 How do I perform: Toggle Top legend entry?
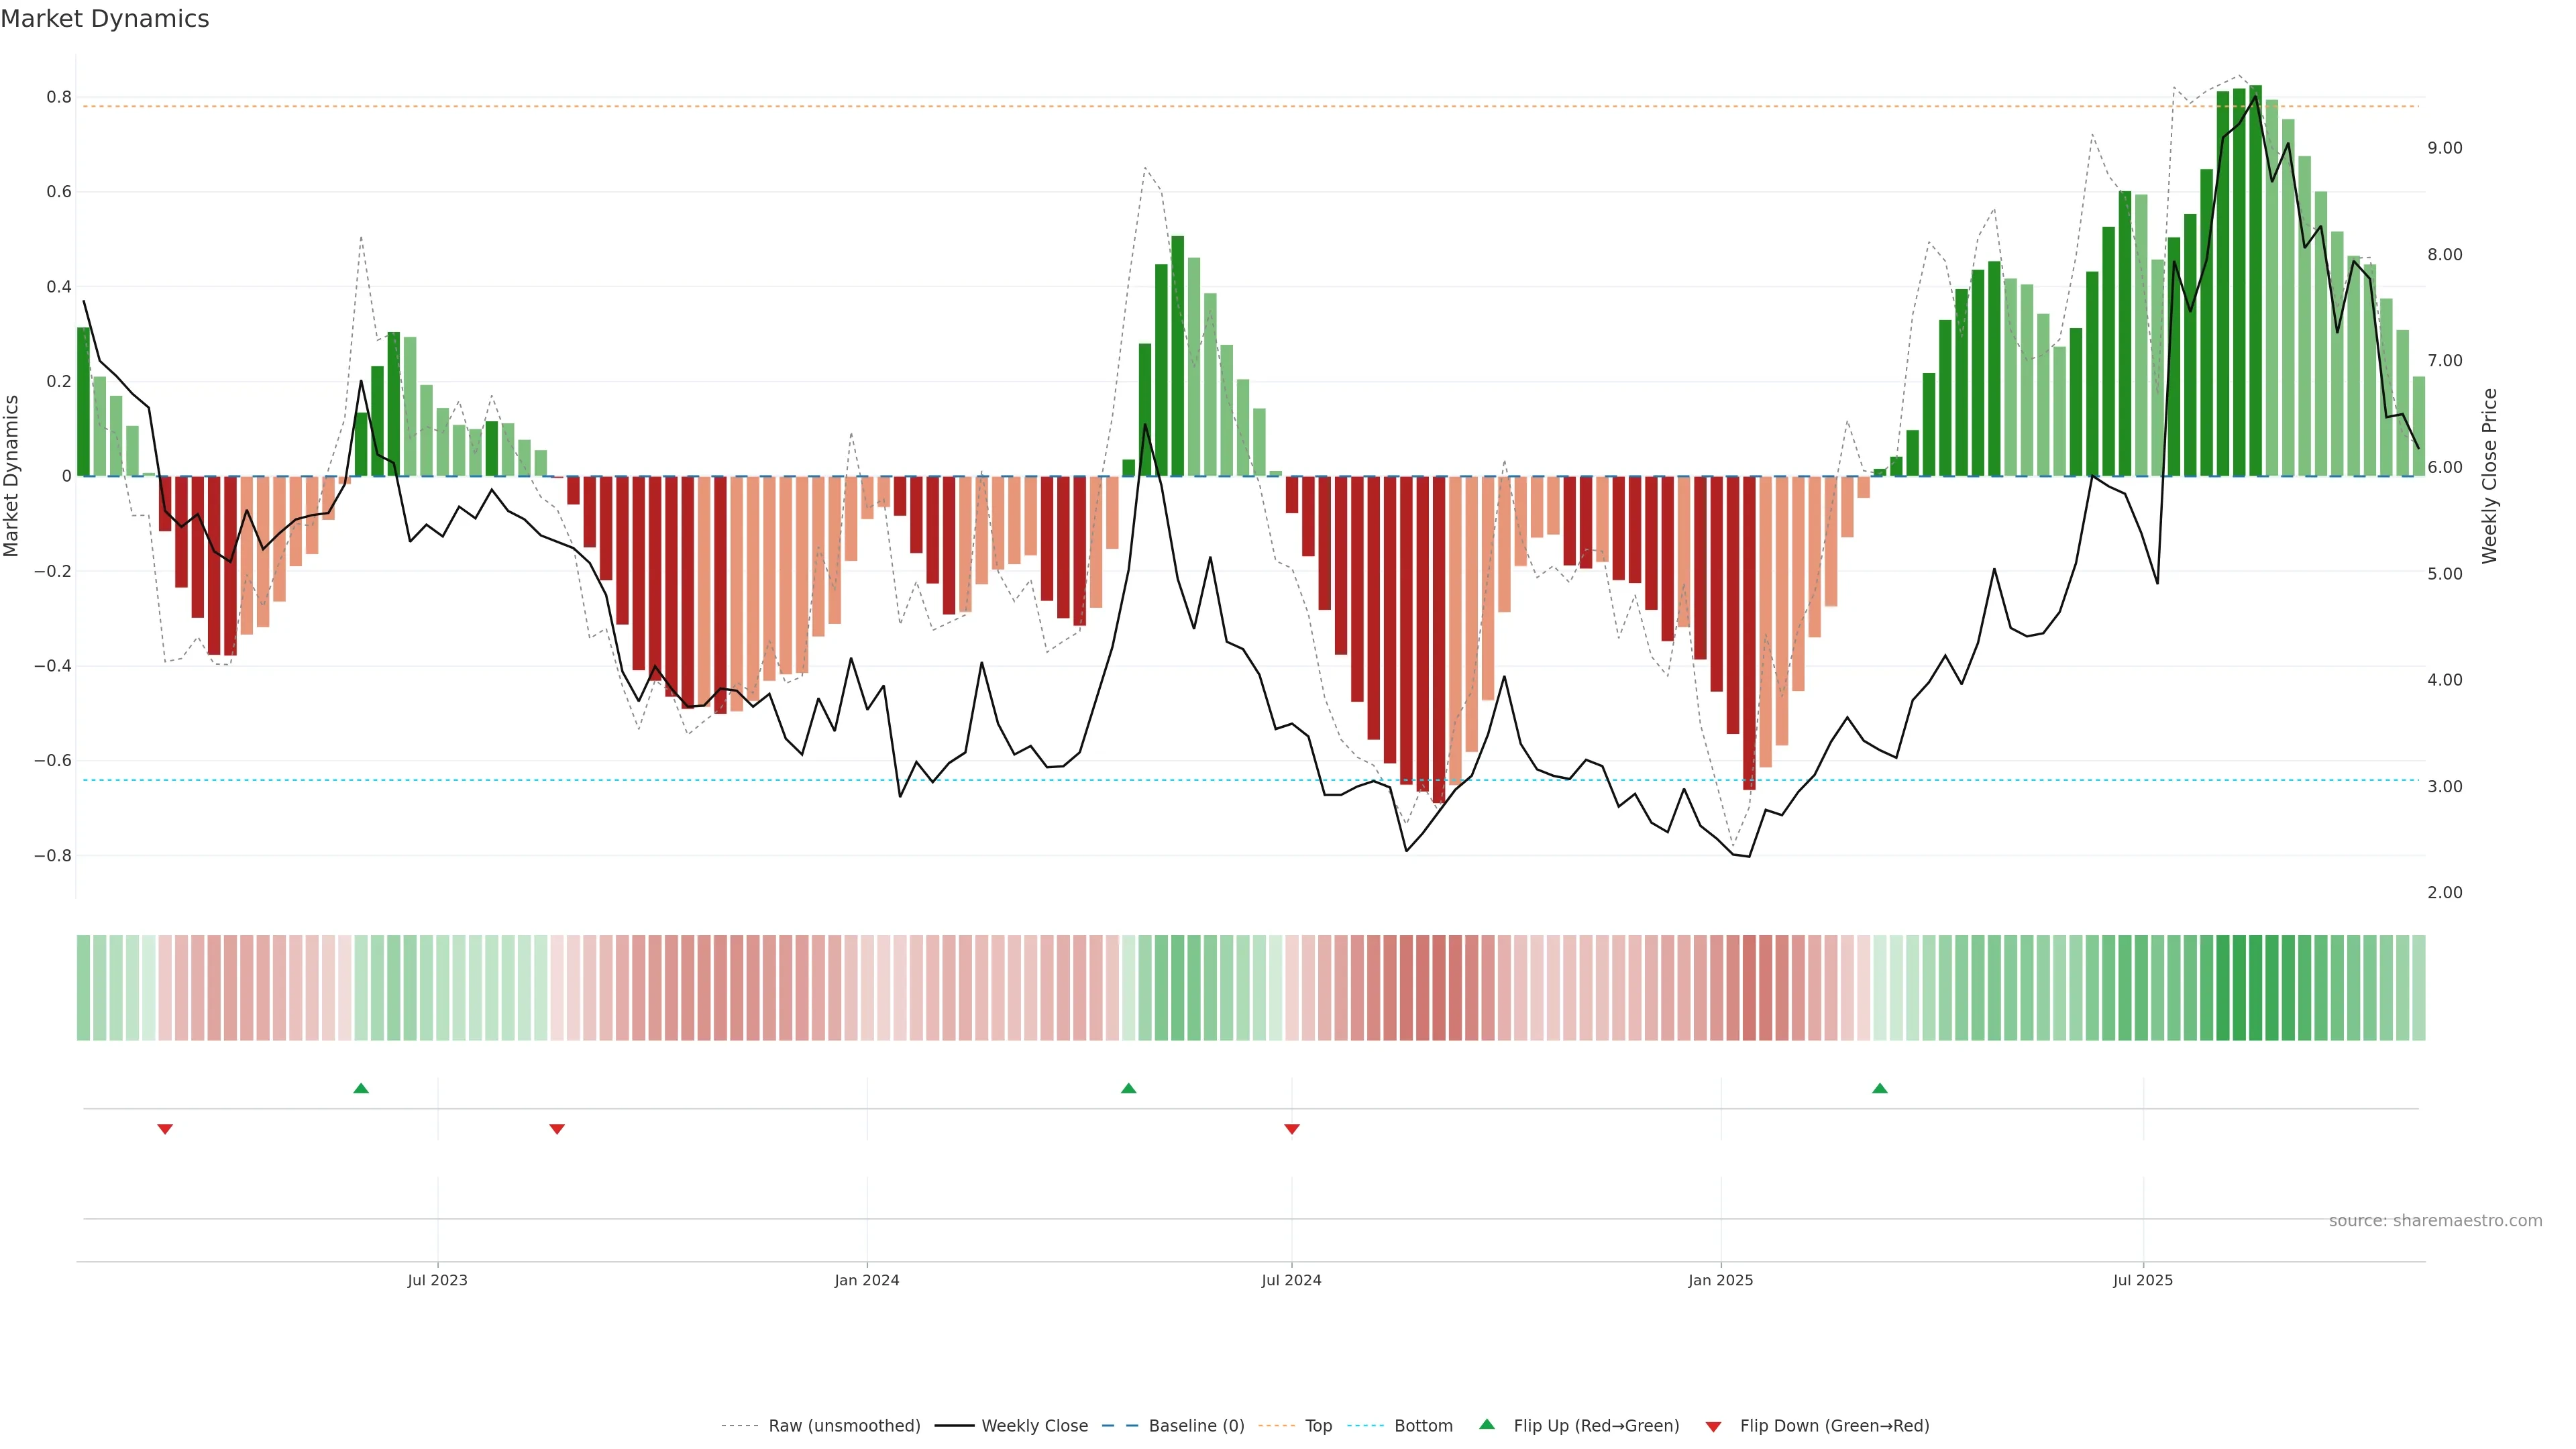click(1318, 1426)
